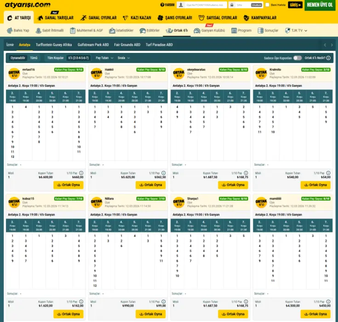Open Ganyan Kulübü icon
The height and width of the screenshot is (322, 338).
[x=197, y=31]
